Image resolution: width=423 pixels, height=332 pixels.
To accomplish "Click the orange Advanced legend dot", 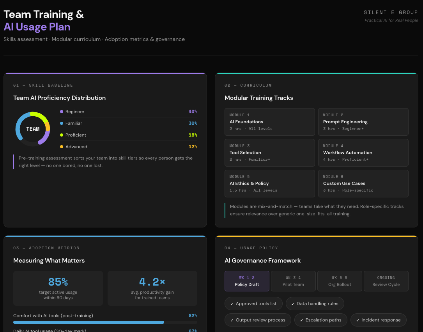I will (x=61, y=147).
